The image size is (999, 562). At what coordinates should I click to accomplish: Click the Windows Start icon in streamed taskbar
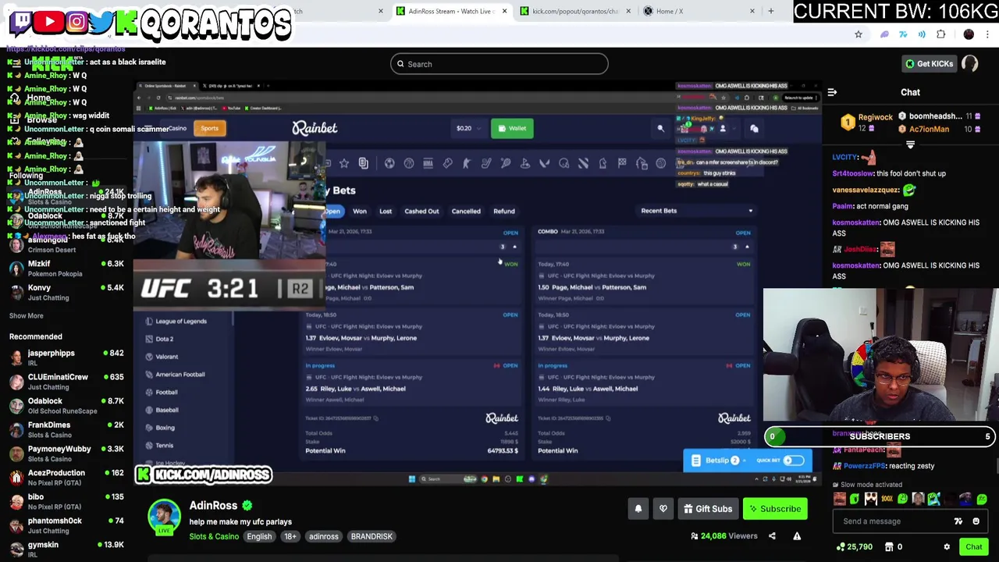click(412, 479)
